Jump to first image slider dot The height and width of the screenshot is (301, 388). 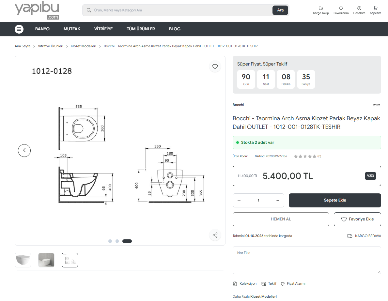tap(110, 241)
